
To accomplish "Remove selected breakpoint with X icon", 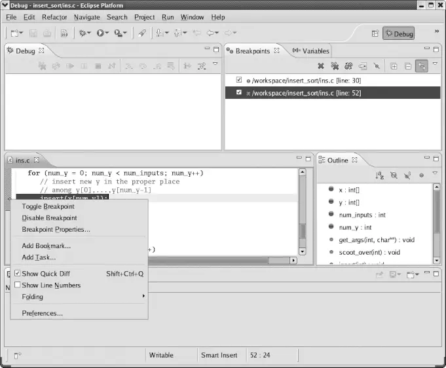I will (x=321, y=65).
